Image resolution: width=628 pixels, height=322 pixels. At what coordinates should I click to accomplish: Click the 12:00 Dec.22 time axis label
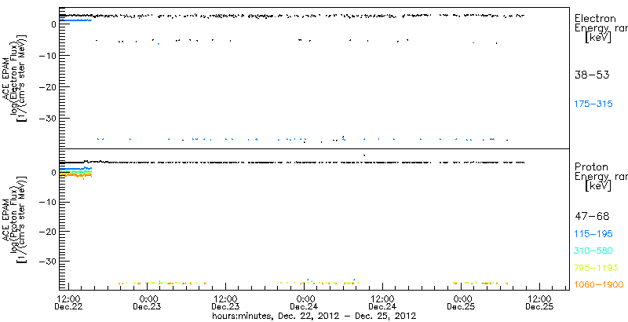tap(69, 303)
